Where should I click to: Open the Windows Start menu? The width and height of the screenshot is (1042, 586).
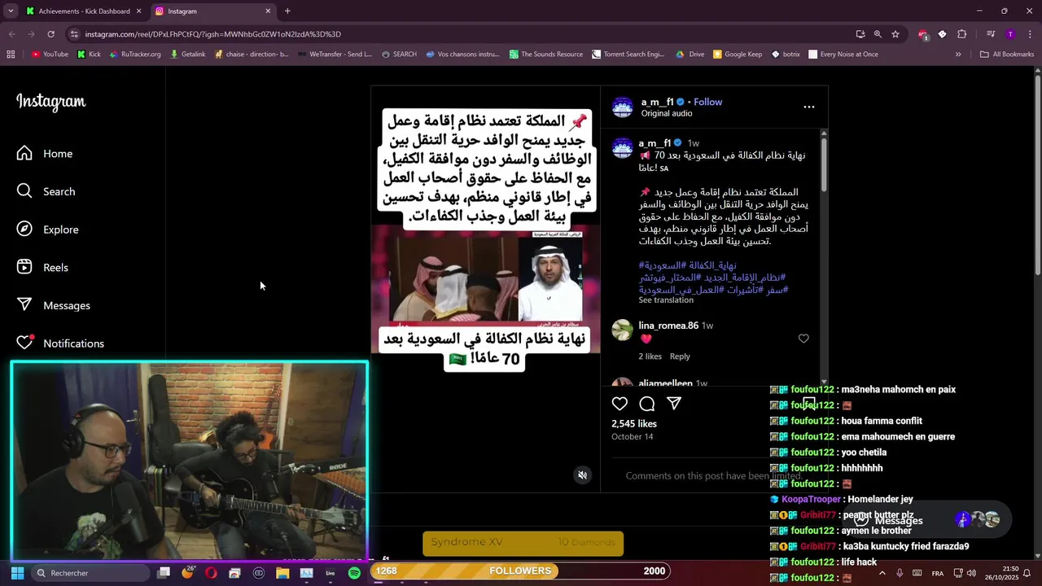17,573
